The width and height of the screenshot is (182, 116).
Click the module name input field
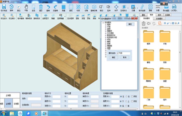pos(123,53)
